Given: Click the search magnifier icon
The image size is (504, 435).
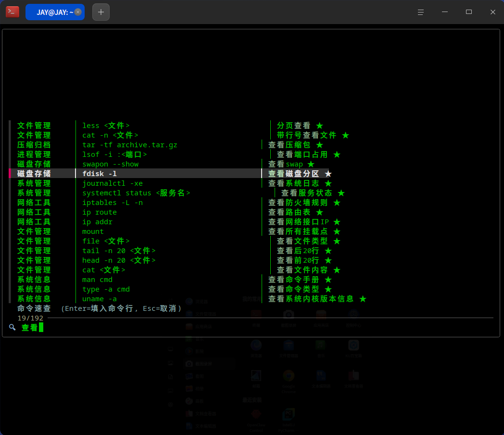Looking at the screenshot, I should coord(12,327).
